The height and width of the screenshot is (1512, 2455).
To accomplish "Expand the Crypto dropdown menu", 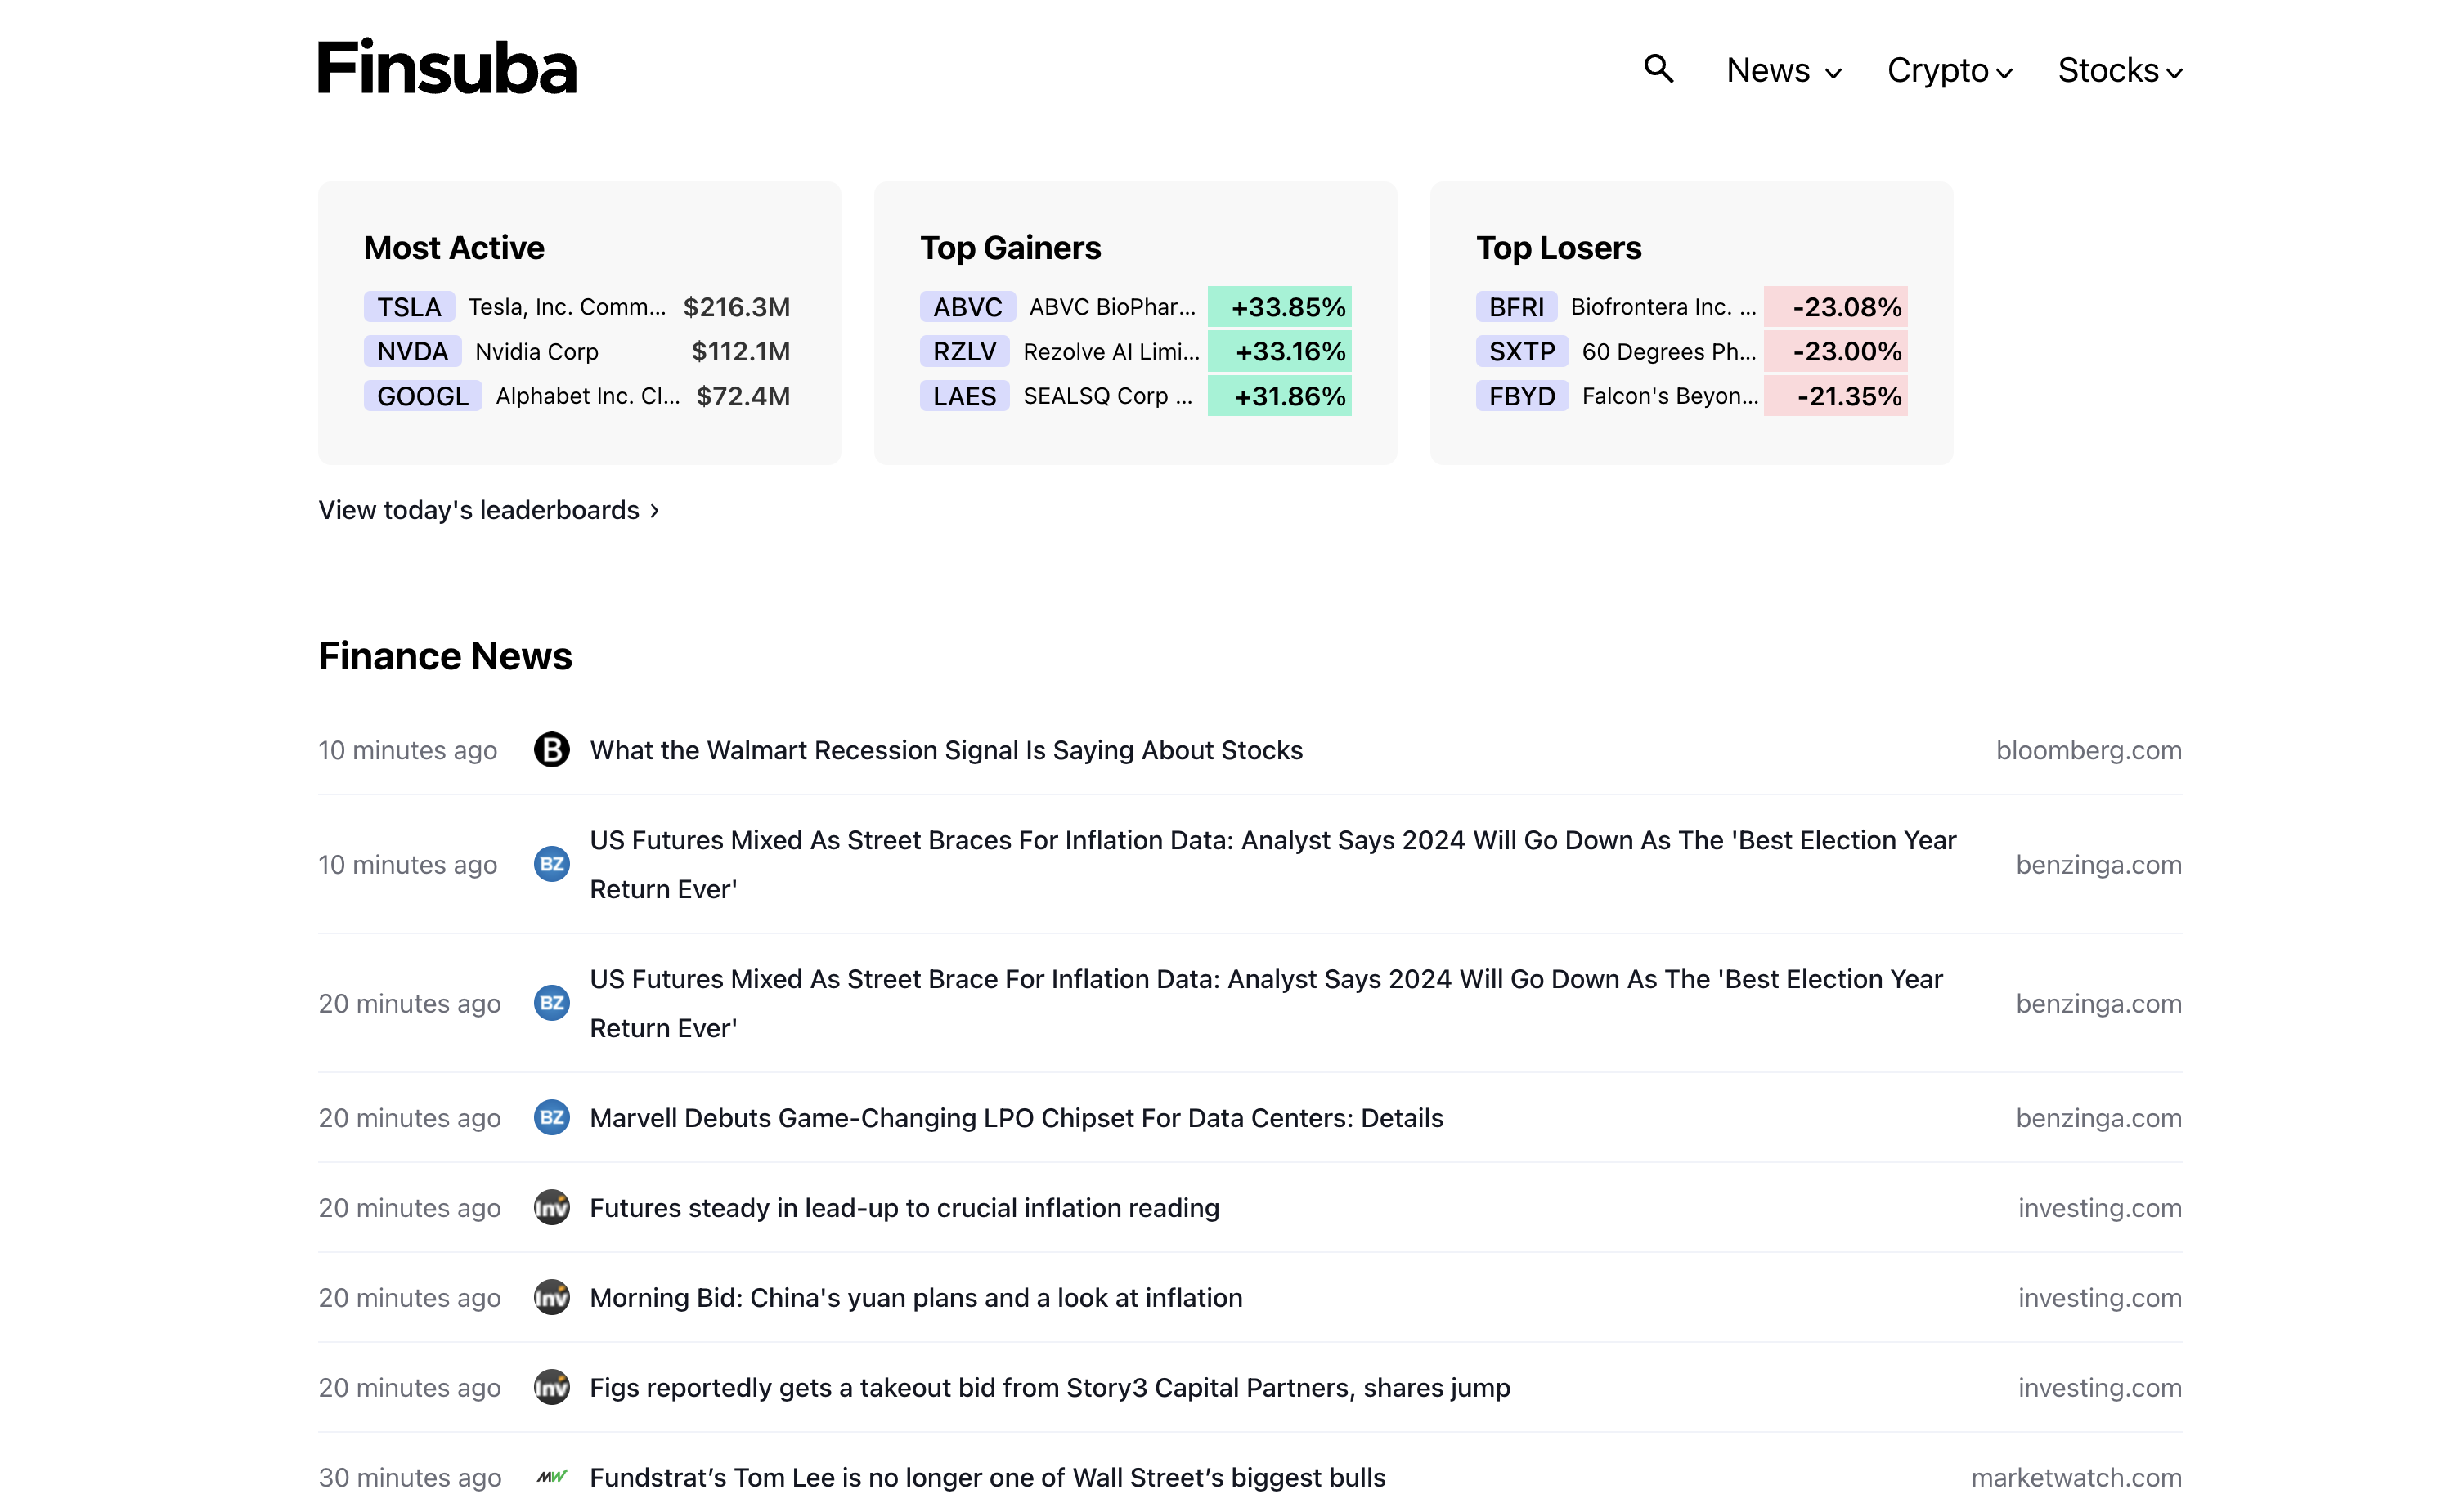I will coord(1949,71).
